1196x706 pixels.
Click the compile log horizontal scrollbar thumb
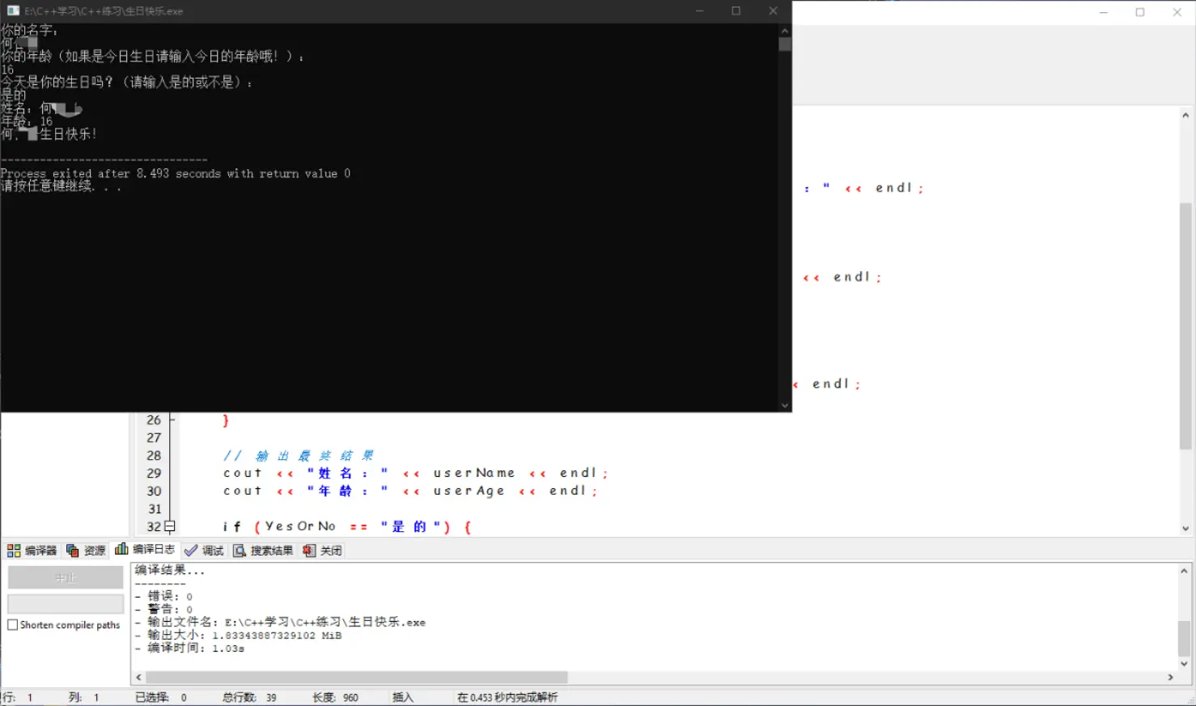click(x=356, y=677)
